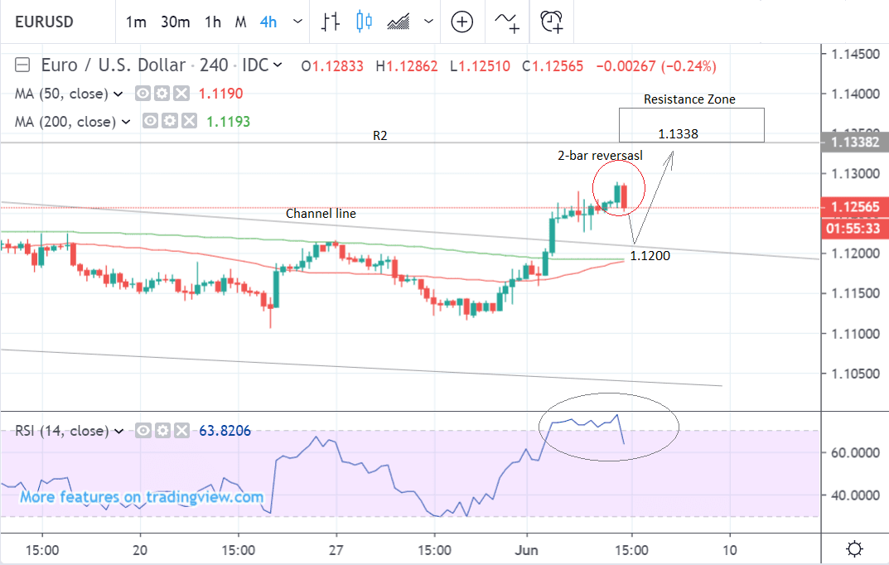This screenshot has height=565, width=889.
Task: Select the Bars chart style icon
Action: pos(331,22)
